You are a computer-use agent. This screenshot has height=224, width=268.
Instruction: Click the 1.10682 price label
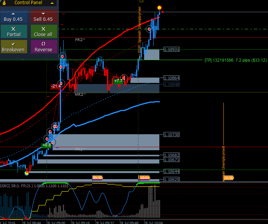coord(172,155)
